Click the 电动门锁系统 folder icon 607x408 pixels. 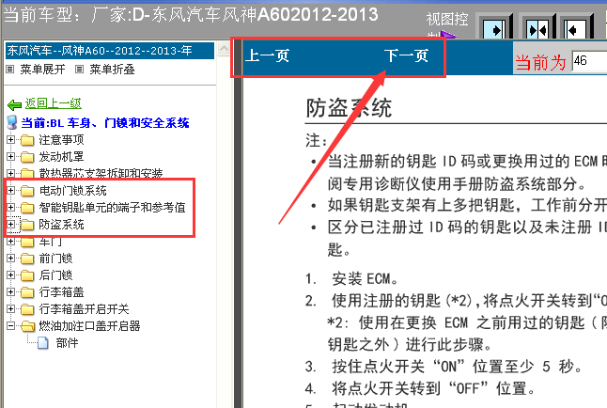[x=27, y=191]
